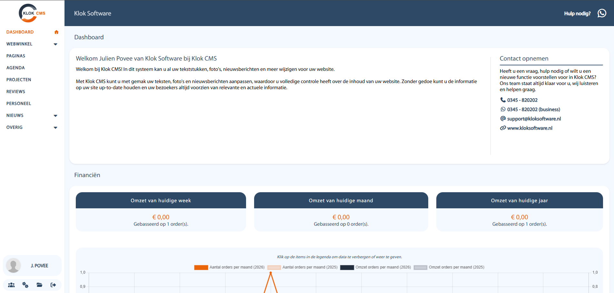Image resolution: width=614 pixels, height=293 pixels.
Task: Navigate to Personeel
Action: tap(19, 103)
